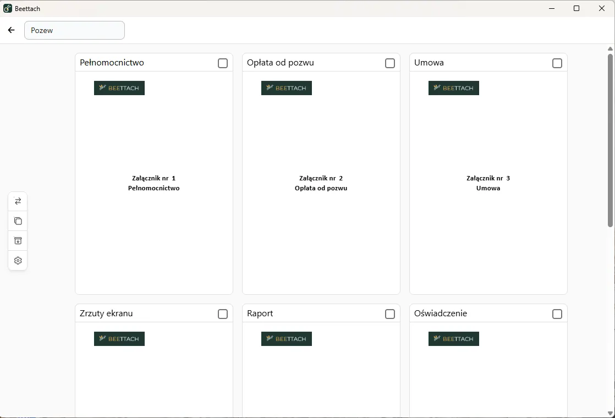Click the copy pages icon in sidebar
The height and width of the screenshot is (418, 615).
[x=18, y=221]
